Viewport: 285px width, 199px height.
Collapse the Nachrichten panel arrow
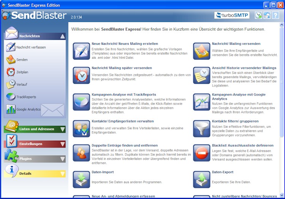click(63, 36)
